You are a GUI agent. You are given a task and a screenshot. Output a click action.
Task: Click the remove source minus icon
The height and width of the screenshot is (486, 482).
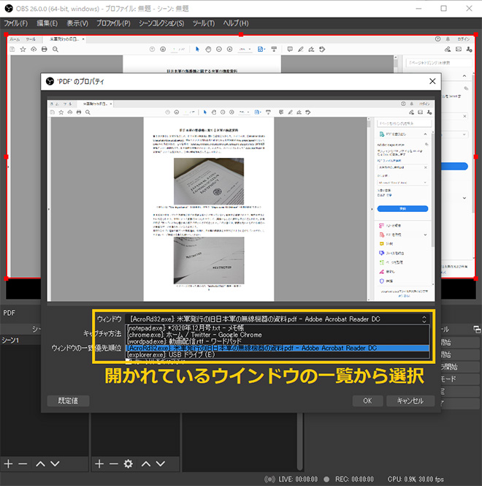click(x=113, y=463)
